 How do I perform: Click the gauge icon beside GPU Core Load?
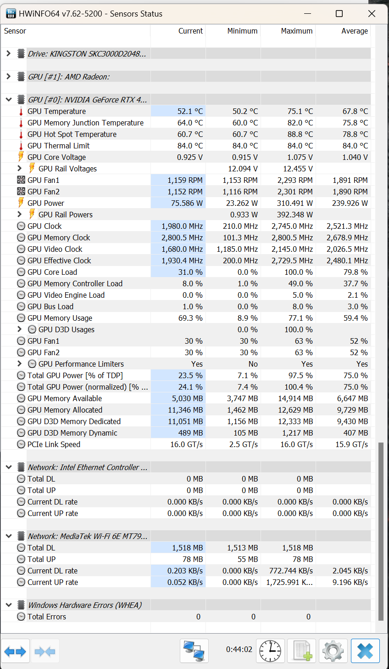click(21, 272)
